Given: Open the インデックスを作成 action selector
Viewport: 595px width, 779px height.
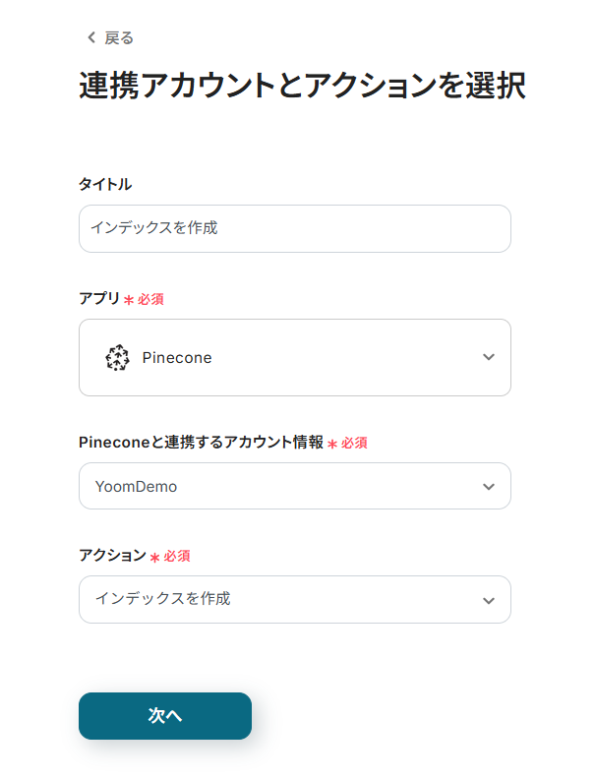Looking at the screenshot, I should point(295,600).
